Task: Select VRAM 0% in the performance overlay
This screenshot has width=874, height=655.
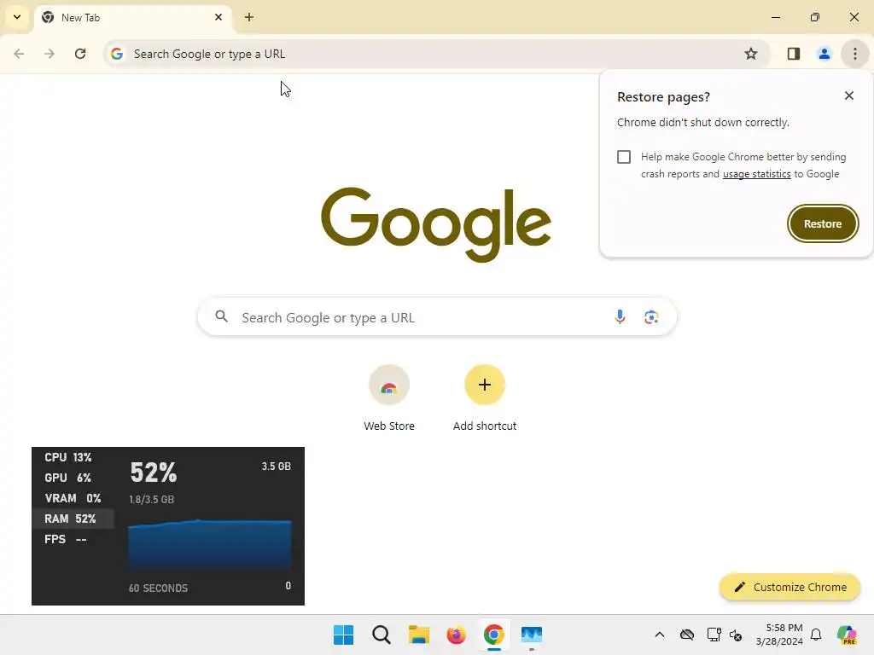Action: pyautogui.click(x=73, y=498)
